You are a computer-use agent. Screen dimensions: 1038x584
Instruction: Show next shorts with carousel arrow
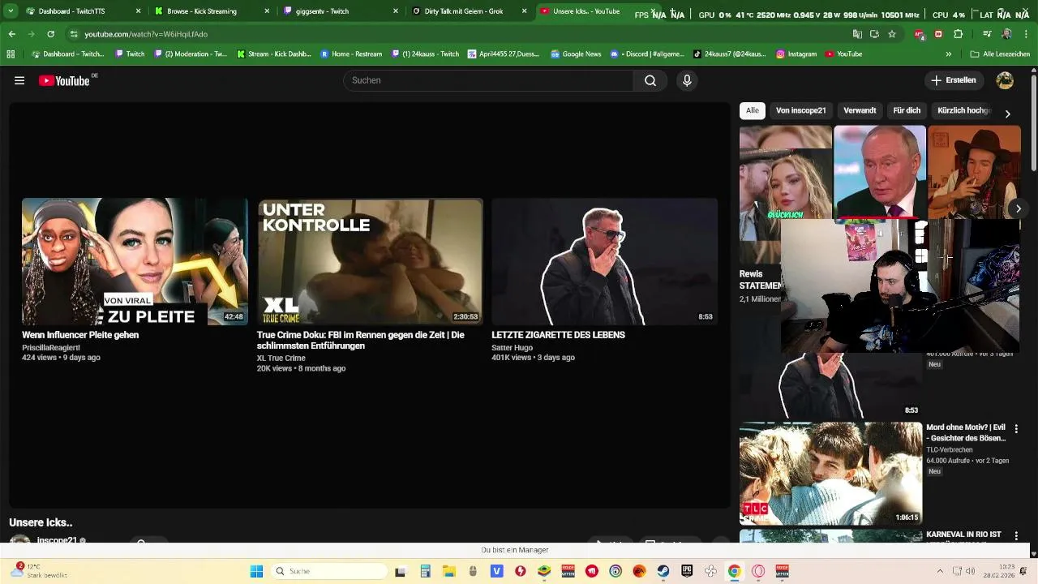(1018, 208)
